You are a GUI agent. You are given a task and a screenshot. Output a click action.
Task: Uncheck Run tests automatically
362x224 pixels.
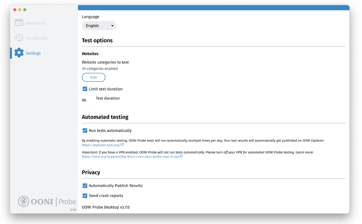click(85, 130)
